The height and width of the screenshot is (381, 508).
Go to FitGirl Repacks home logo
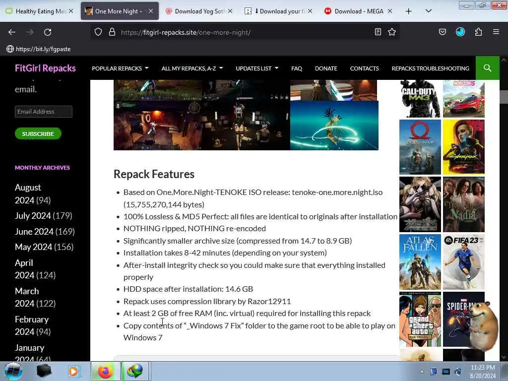45,68
